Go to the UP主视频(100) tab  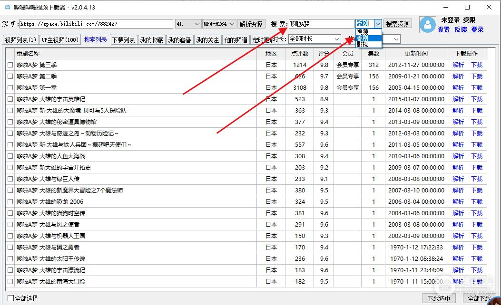pyautogui.click(x=60, y=40)
